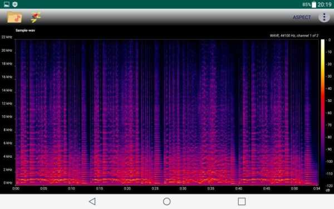Tap the 16 kHz frequency label
This screenshot has width=334, height=209.
click(x=7, y=77)
